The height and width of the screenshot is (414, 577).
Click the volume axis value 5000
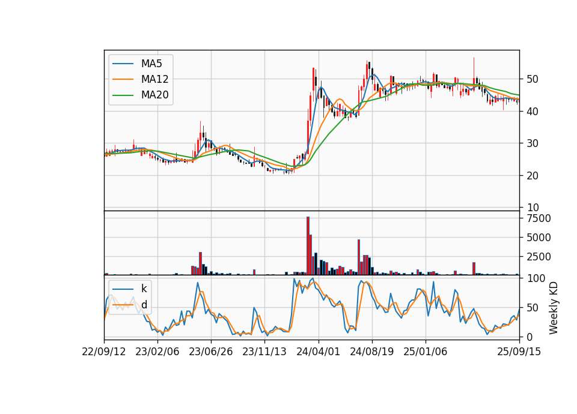click(x=539, y=238)
